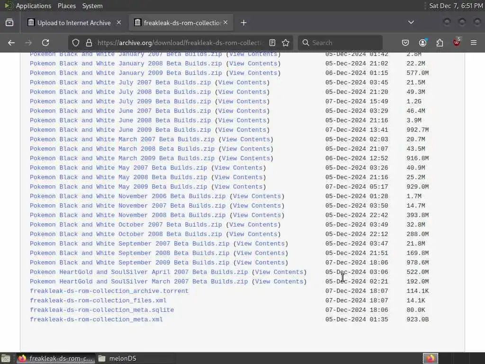Download July 2007 Beta Builds.zip

(120, 82)
